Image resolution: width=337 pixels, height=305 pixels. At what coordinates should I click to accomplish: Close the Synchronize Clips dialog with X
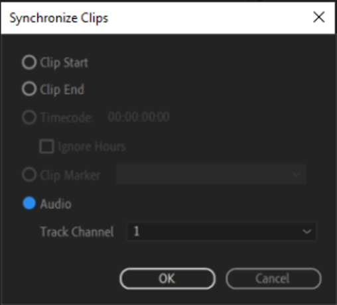[318, 17]
